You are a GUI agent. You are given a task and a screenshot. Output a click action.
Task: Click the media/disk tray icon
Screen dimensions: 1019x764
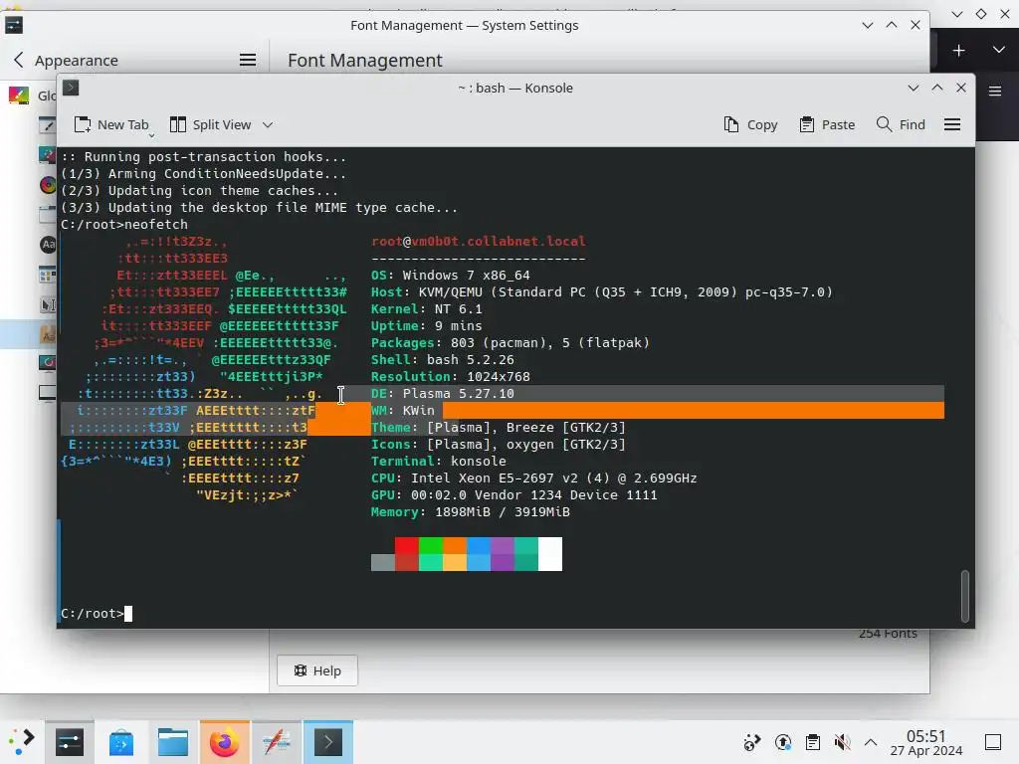(752, 742)
